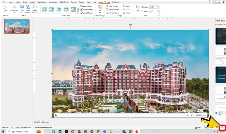Open the Video Shape dropdown
226x134 pixels.
(x=87, y=6)
